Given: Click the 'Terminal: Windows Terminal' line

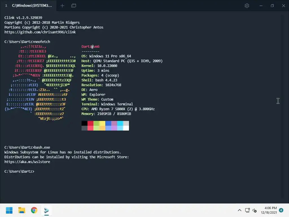Looking at the screenshot, I should pos(107,104).
